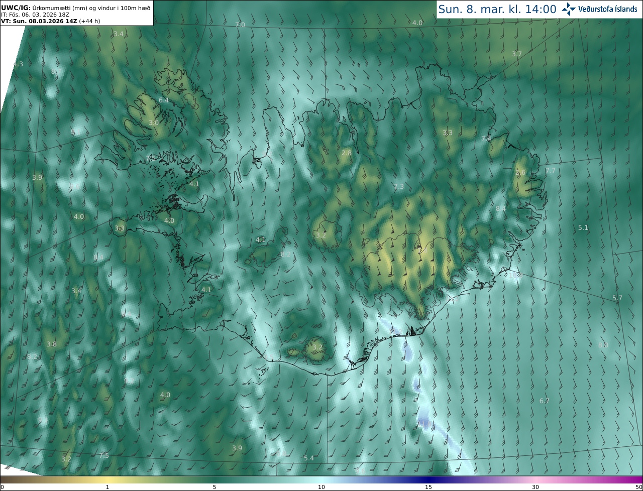Click the 50 label on the color scale
Viewport: 643px width, 491px height.
tap(638, 487)
